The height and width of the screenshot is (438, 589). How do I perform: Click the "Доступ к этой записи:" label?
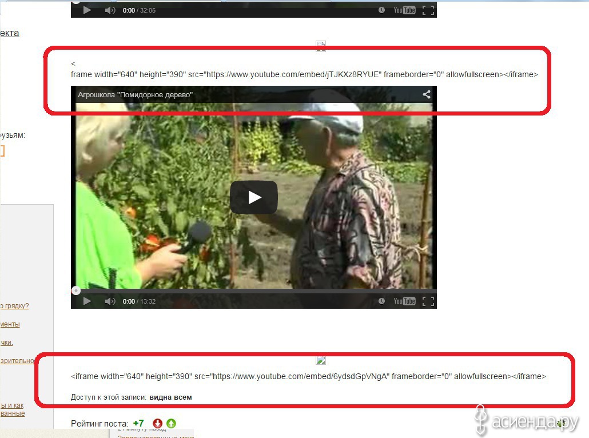coord(109,397)
